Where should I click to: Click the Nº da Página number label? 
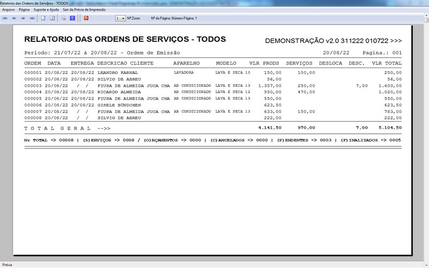174,18
